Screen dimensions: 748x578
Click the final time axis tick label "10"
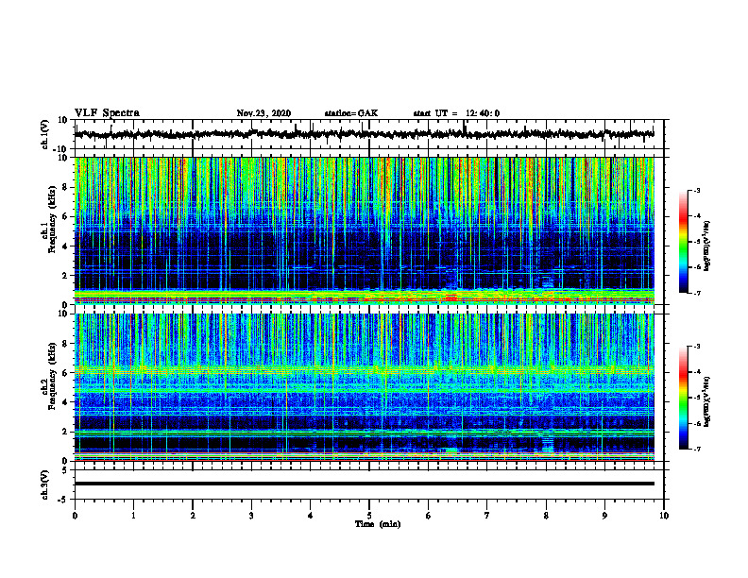click(664, 516)
